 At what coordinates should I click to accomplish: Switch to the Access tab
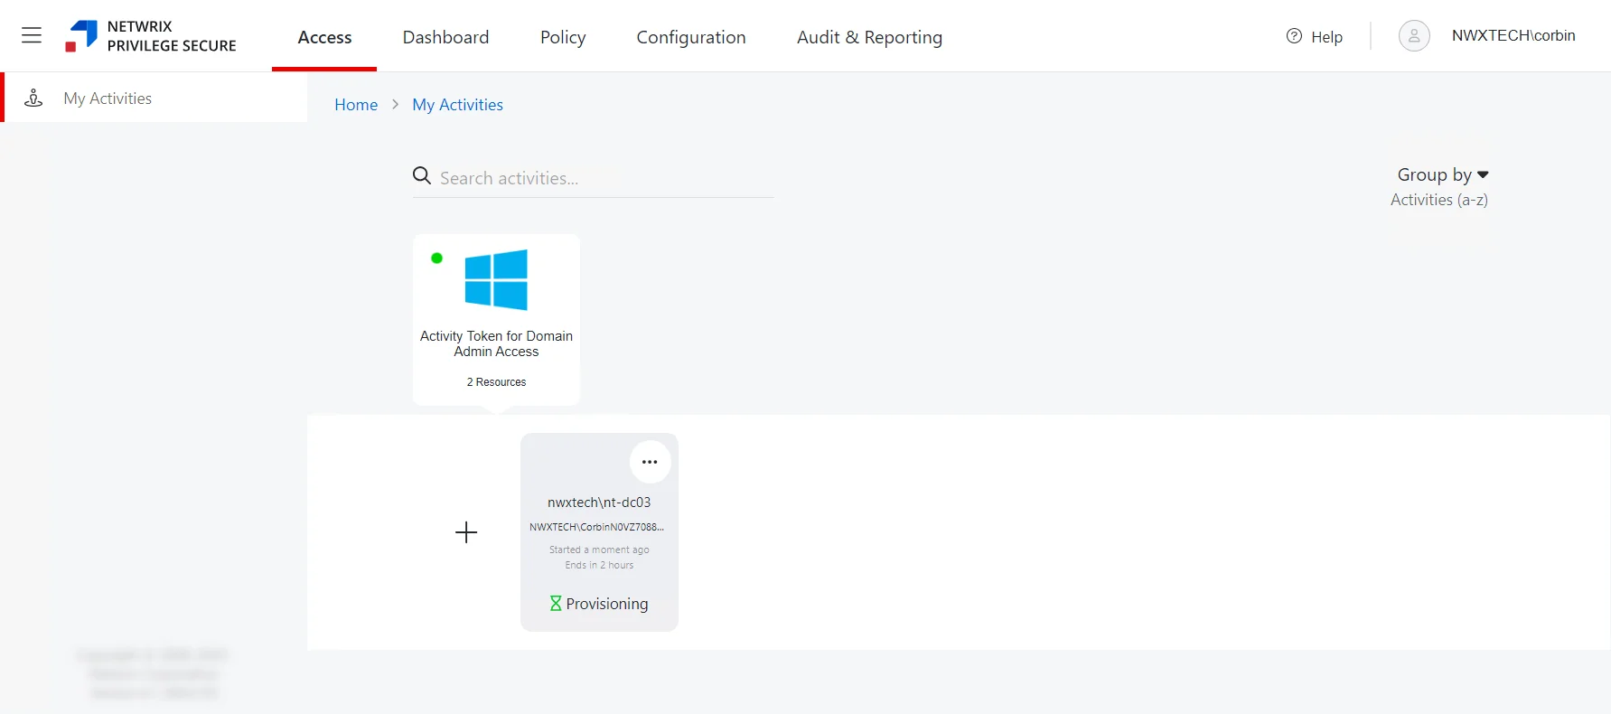pos(324,37)
